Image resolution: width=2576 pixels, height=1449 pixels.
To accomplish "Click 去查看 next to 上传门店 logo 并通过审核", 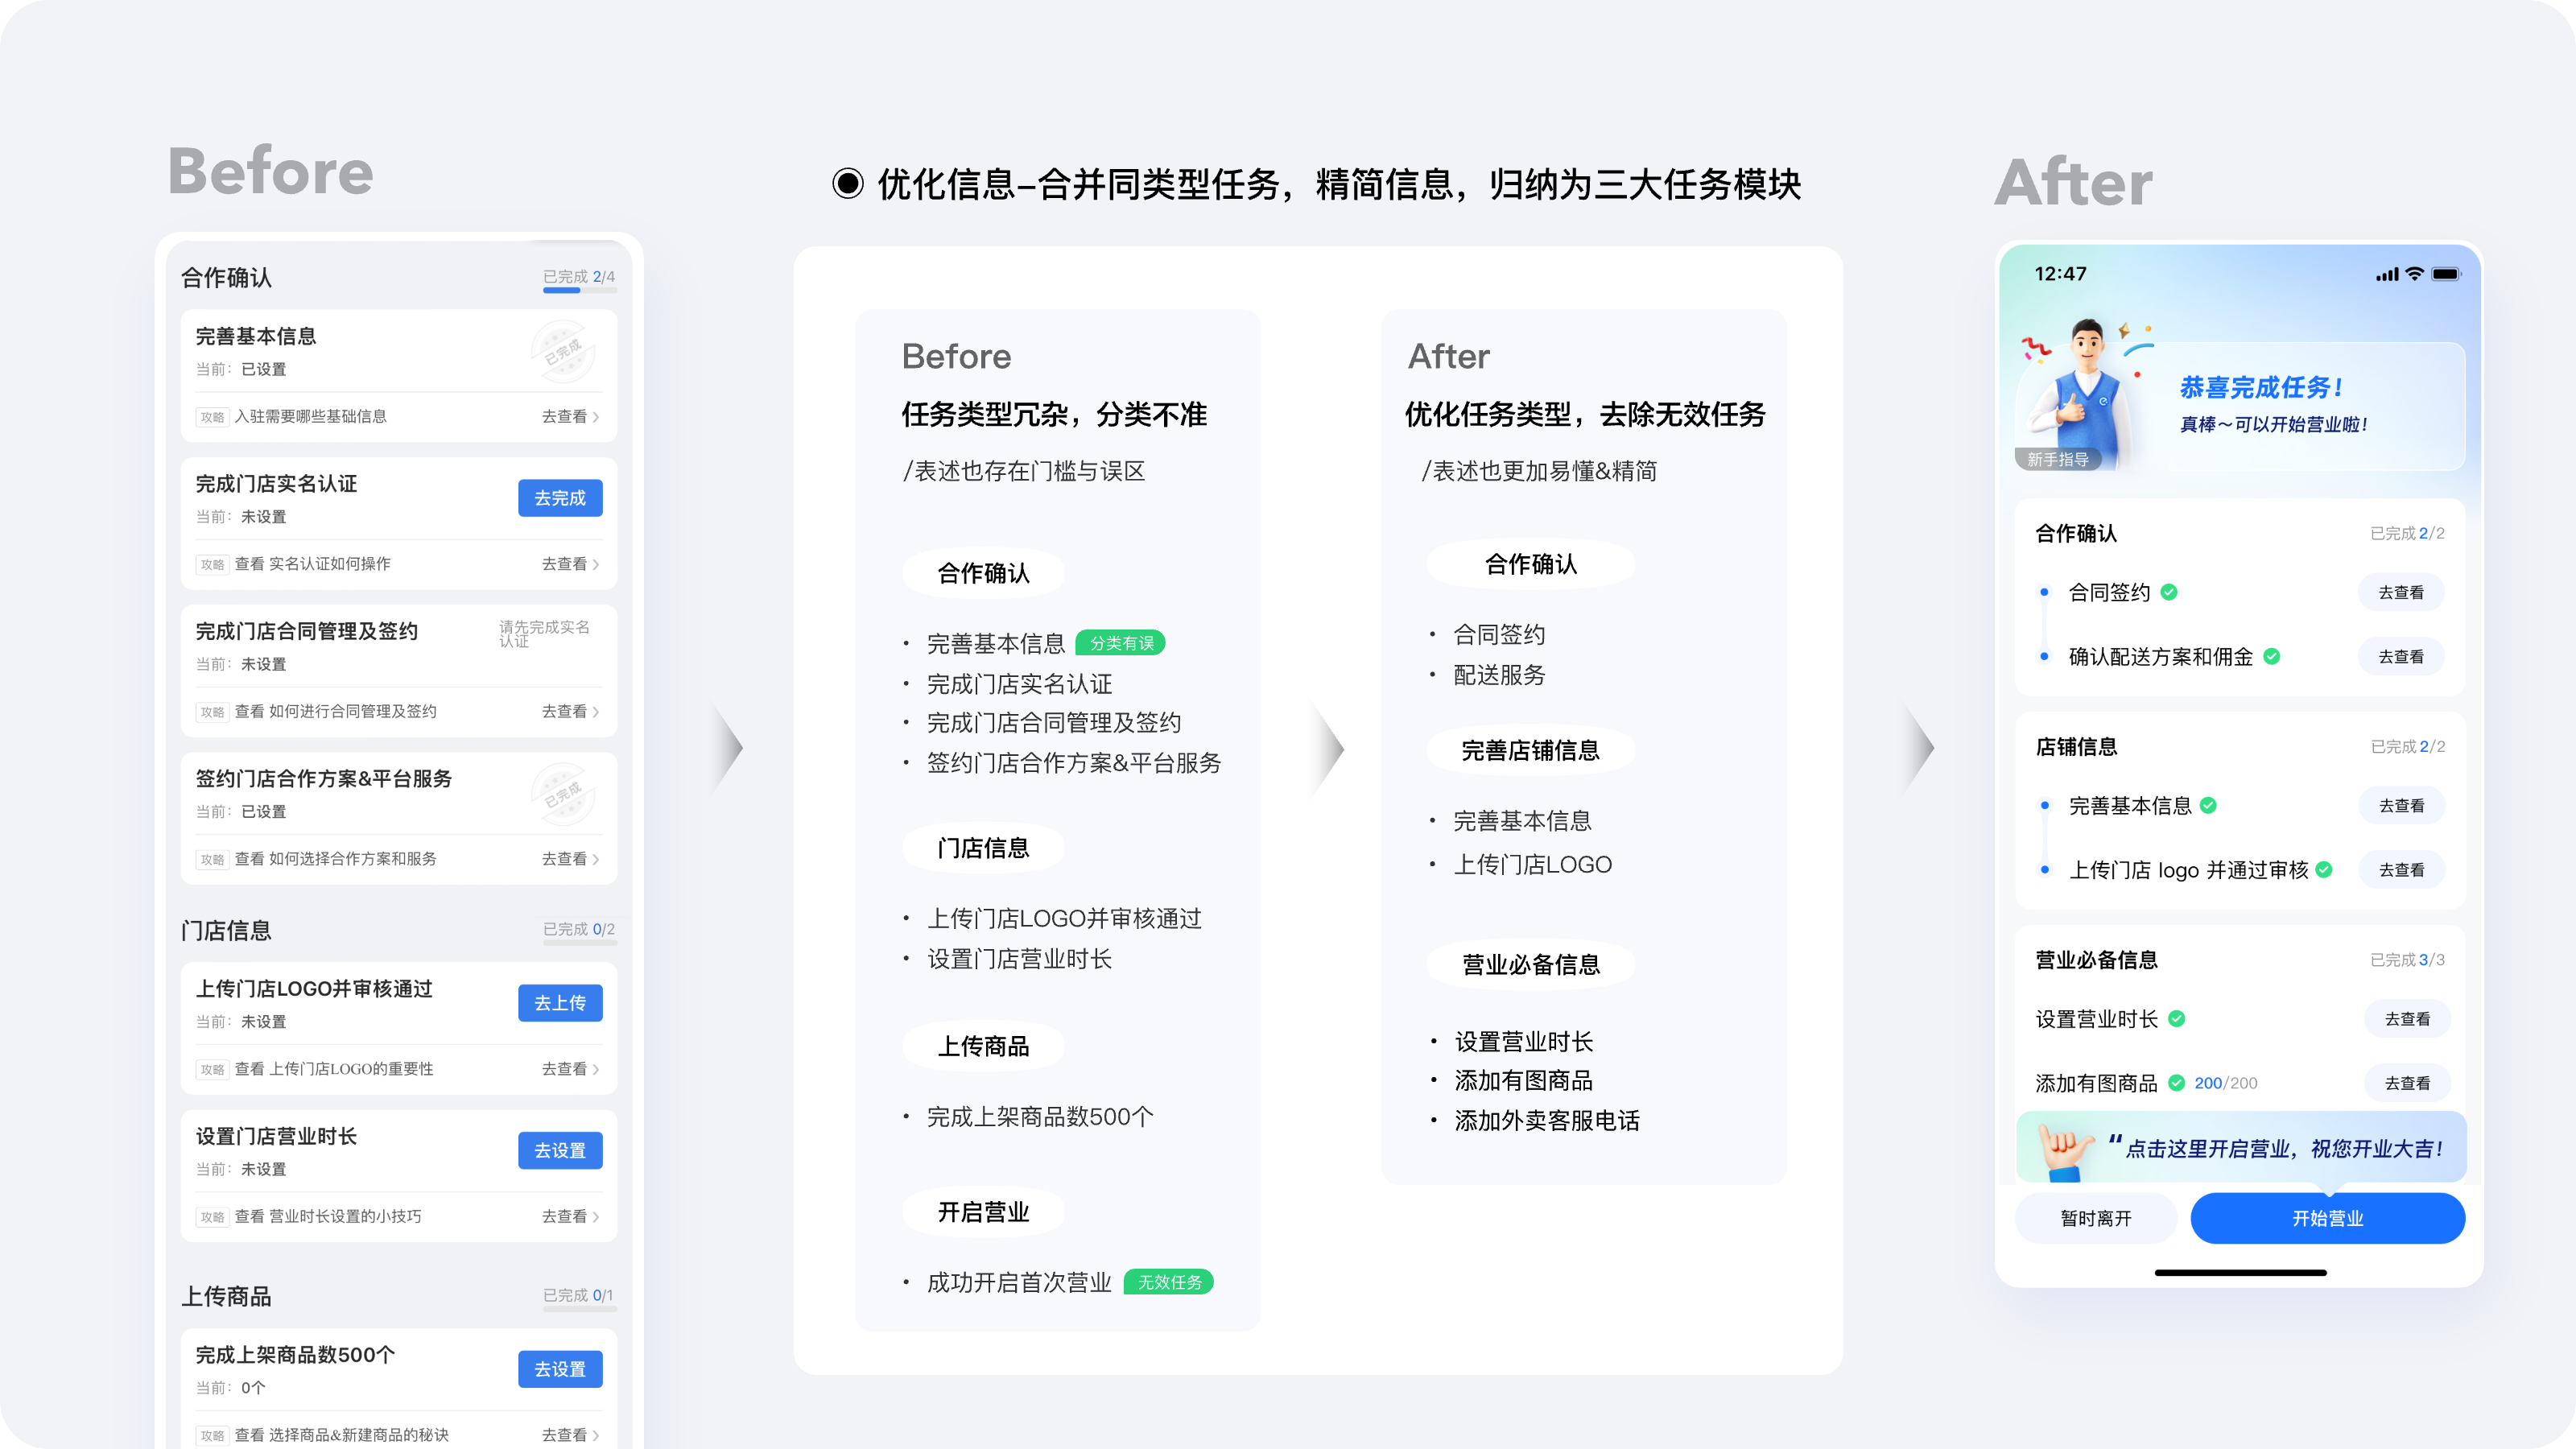I will pyautogui.click(x=2401, y=870).
